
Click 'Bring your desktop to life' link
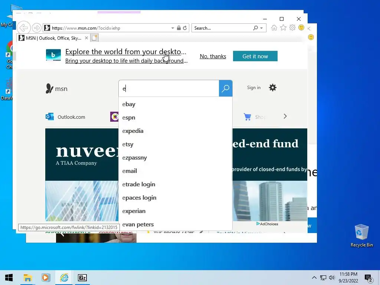coord(126,60)
